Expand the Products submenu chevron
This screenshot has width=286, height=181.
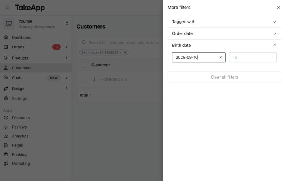tap(66, 58)
